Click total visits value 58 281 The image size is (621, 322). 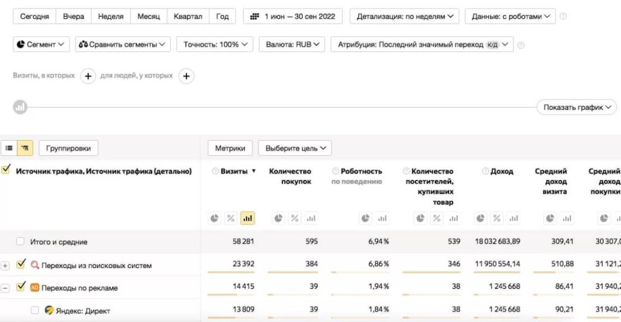click(x=243, y=242)
